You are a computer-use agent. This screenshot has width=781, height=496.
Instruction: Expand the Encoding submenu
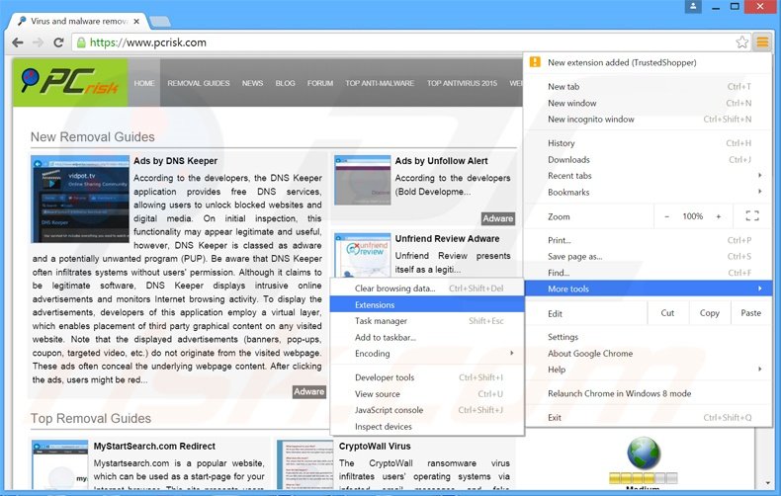pos(427,354)
